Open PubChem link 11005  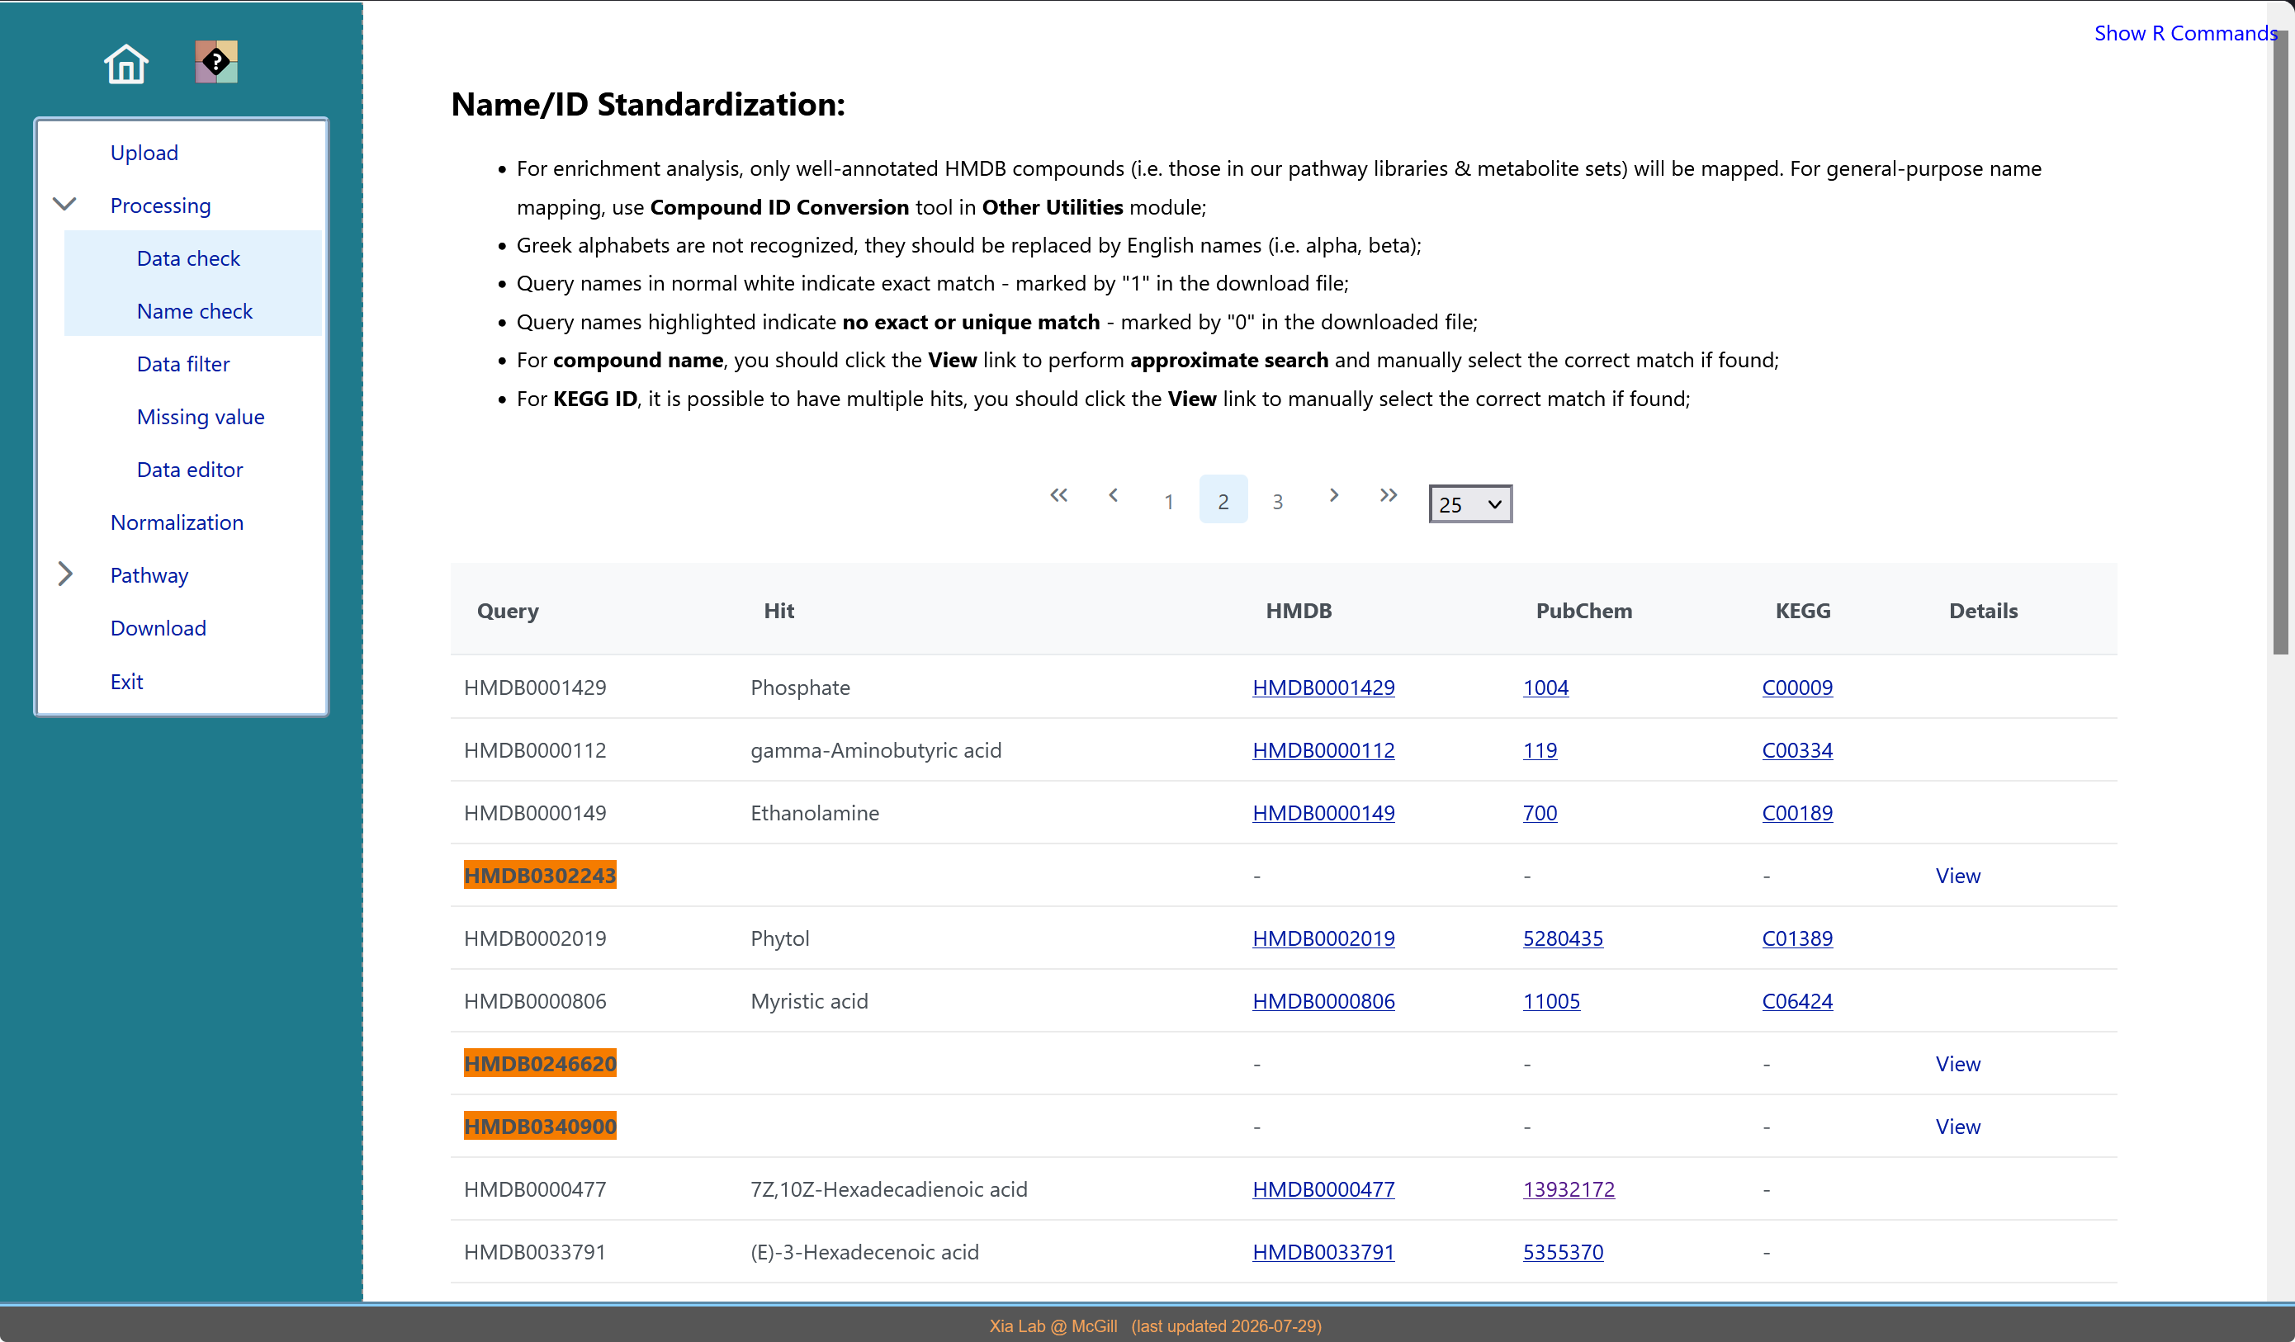(1551, 1001)
